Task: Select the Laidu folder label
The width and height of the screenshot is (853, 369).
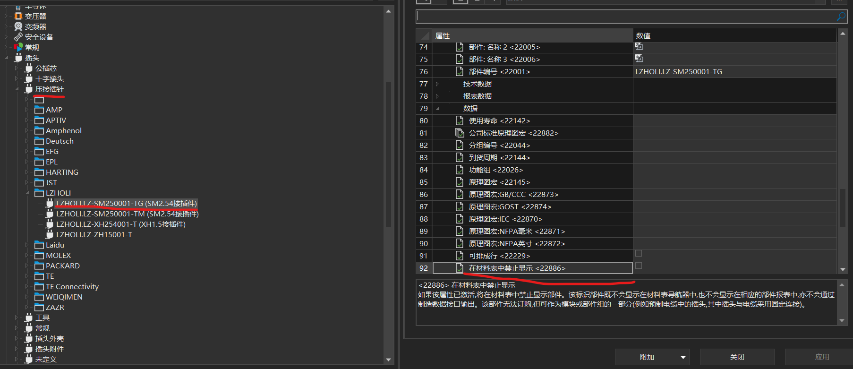Action: 55,245
